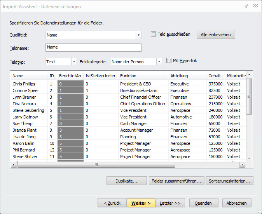This screenshot has height=214, width=262.
Task: Click Alle einbeziehen button
Action: tap(216, 35)
